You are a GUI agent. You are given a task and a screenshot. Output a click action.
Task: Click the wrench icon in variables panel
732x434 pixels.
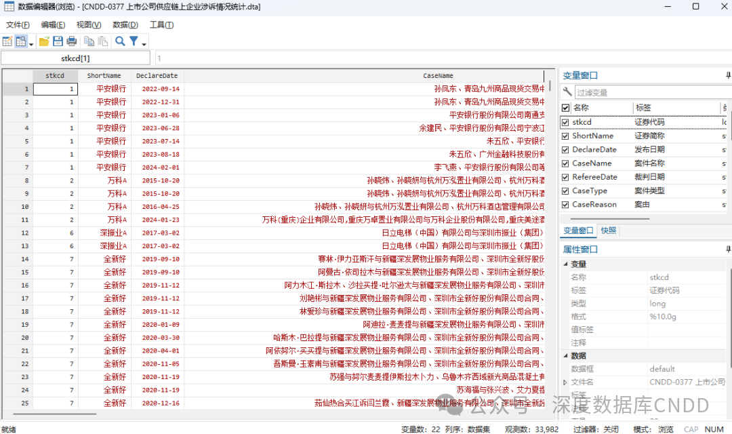[567, 92]
